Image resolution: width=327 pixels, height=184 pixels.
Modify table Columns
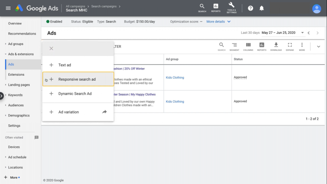[248, 47]
